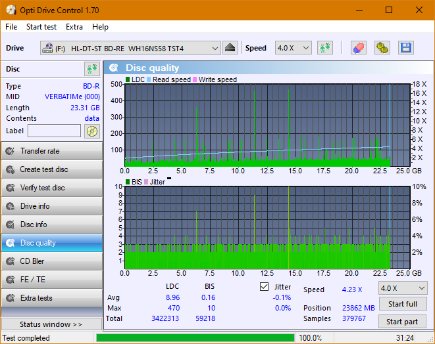Click the Test completed status text
The image size is (435, 344).
(x=26, y=338)
